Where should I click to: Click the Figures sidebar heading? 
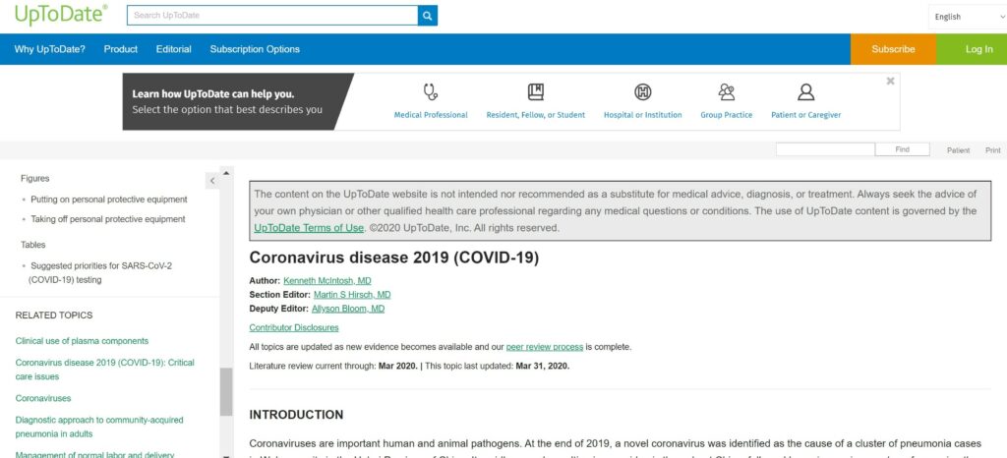pyautogui.click(x=34, y=179)
